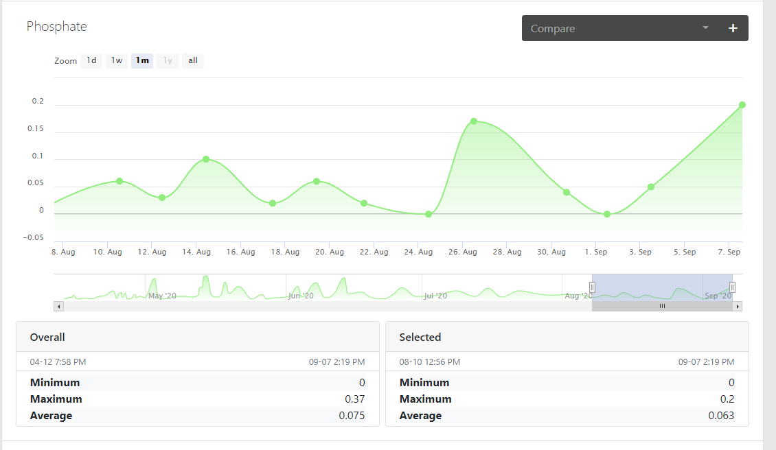Screen dimensions: 776x450
Task: Open the Compare dropdown
Action: (x=619, y=28)
